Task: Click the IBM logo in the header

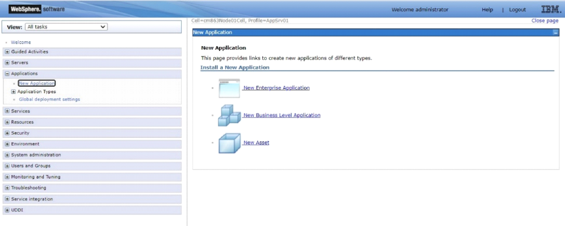Action: point(551,9)
